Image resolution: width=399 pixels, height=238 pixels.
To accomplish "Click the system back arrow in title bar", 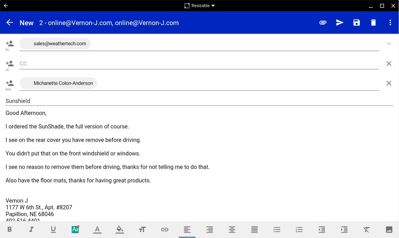I will pos(6,6).
